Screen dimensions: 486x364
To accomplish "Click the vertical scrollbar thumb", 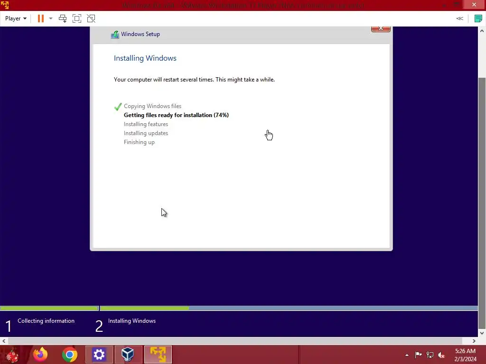I will pos(482,203).
